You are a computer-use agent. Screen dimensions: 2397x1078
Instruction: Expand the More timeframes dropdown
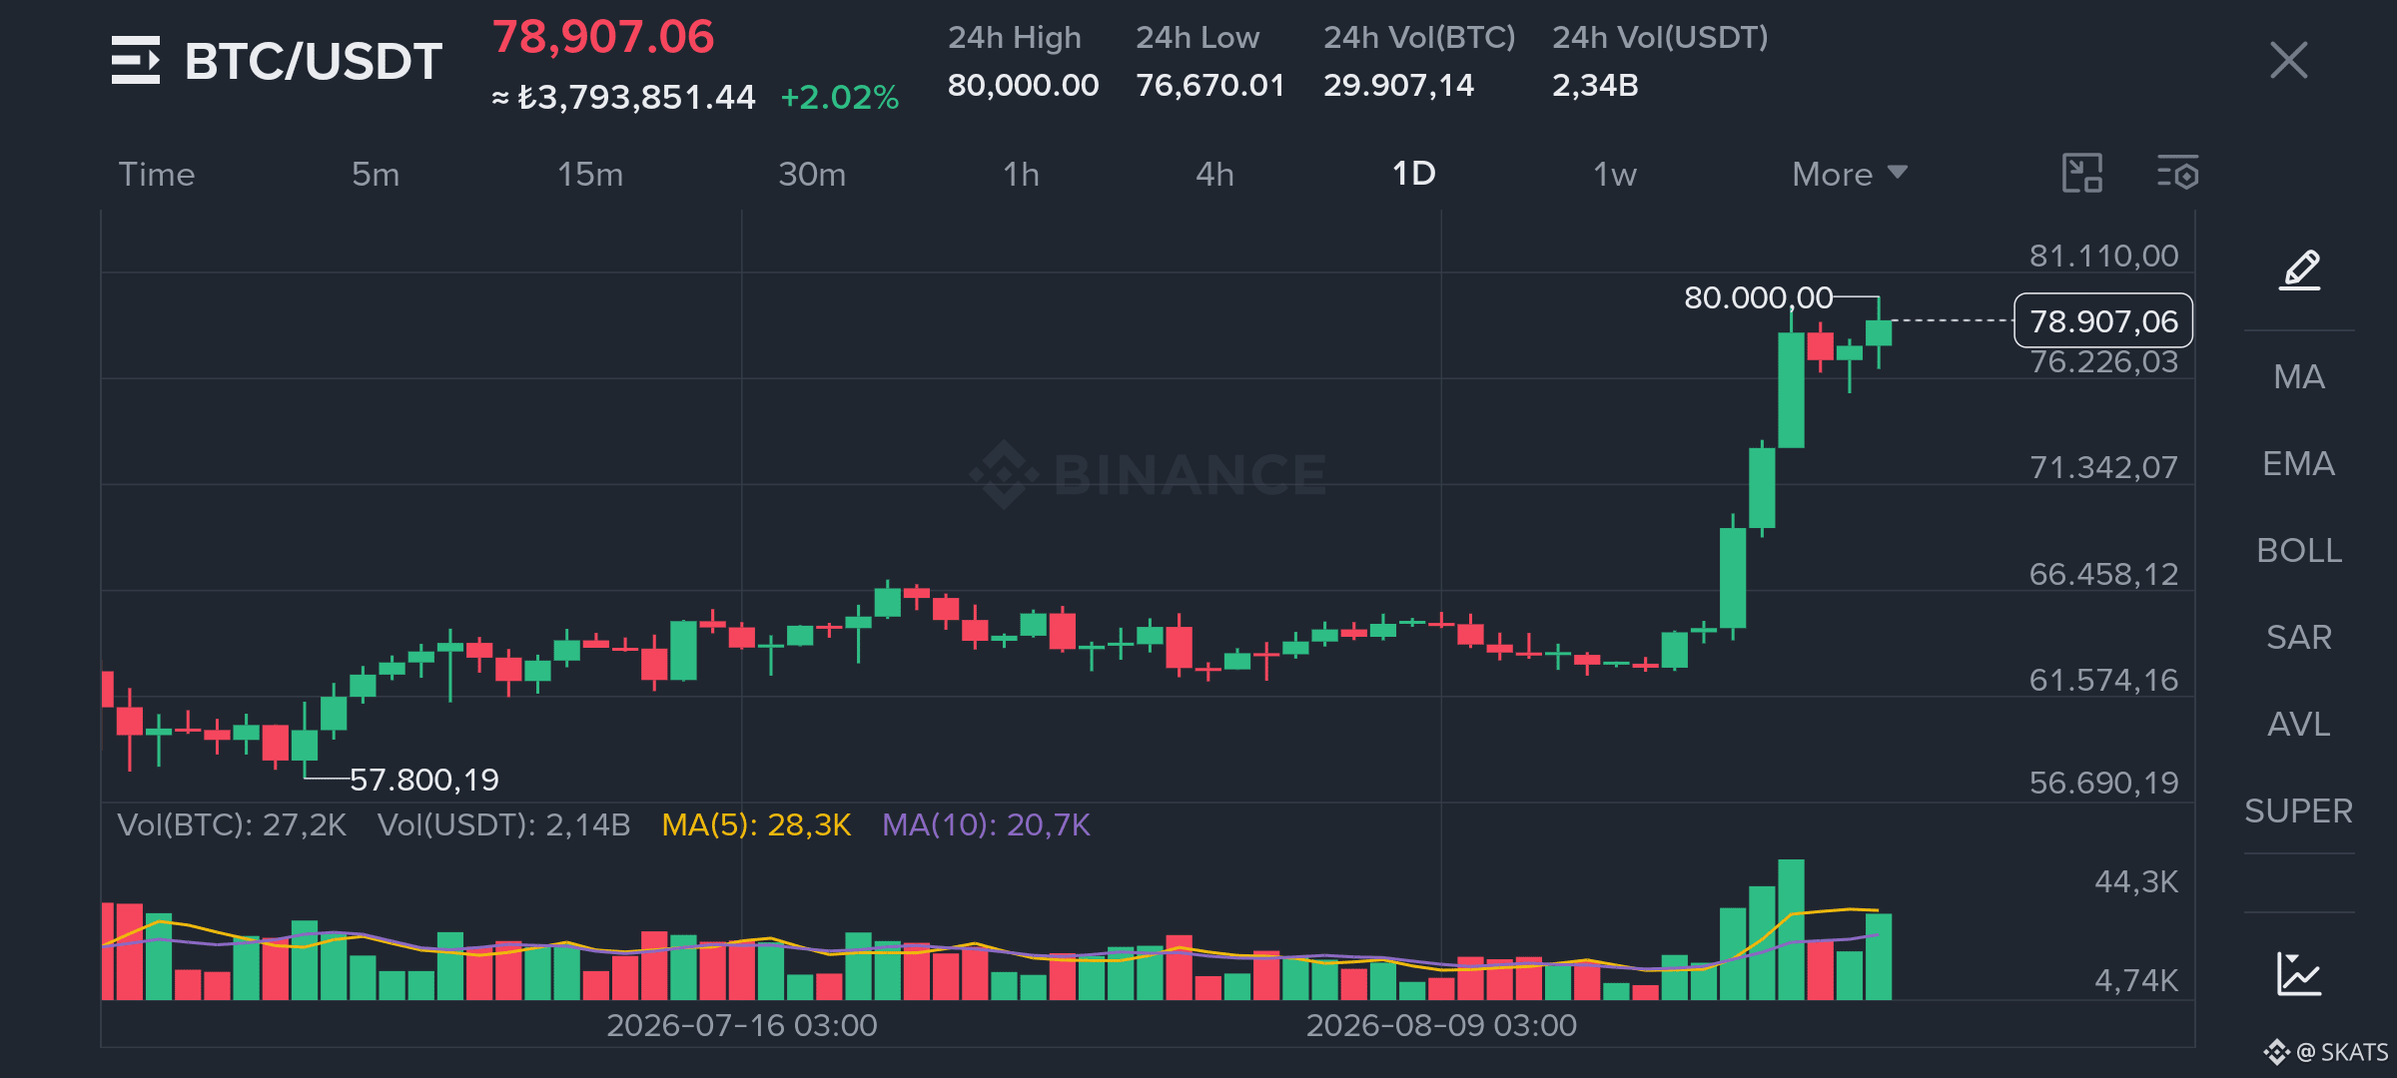1850,174
